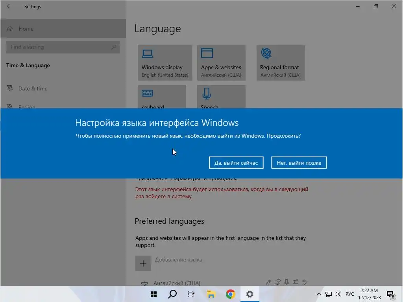Viewport: 403px width, 302px height.
Task: Click display language icon next to Английский (США)
Action: coord(268,282)
